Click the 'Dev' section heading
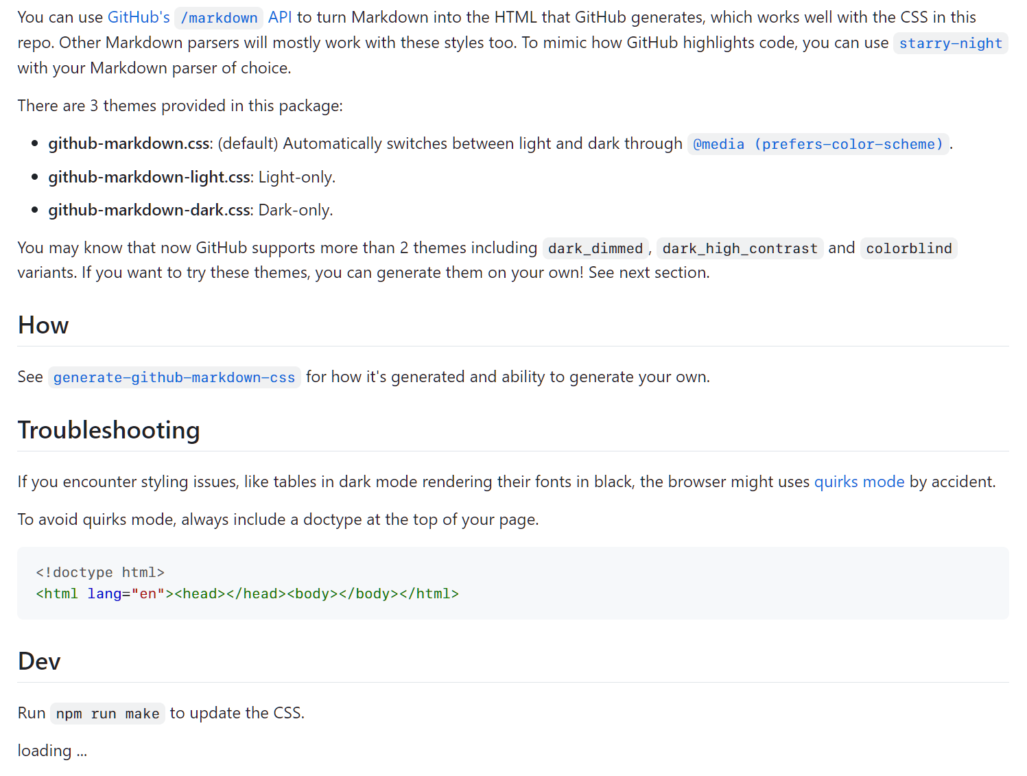 click(39, 661)
